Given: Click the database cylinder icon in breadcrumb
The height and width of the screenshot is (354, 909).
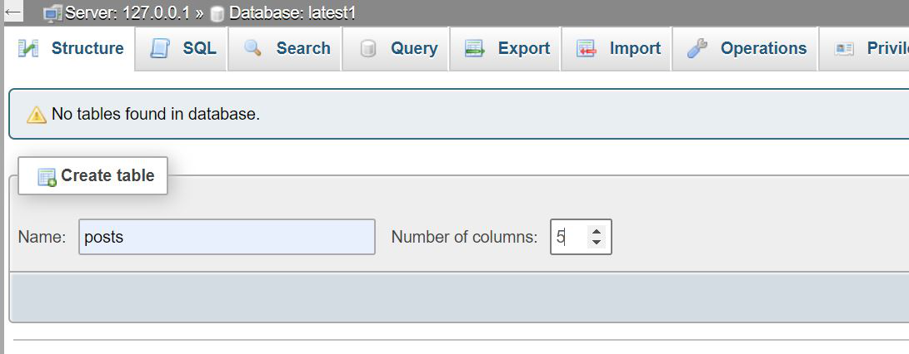Looking at the screenshot, I should click(217, 14).
